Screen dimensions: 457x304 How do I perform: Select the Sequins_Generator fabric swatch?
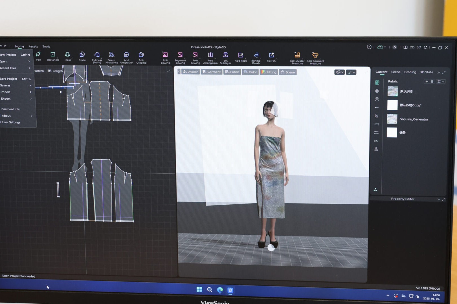(392, 119)
